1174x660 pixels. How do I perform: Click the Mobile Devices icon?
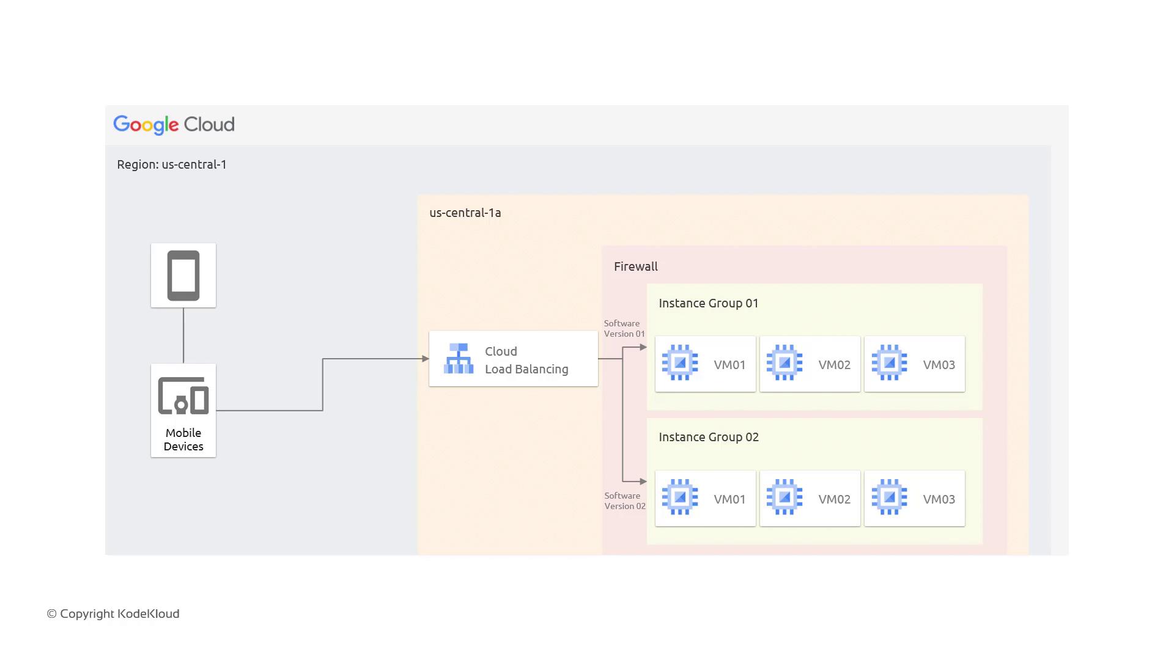(x=183, y=396)
